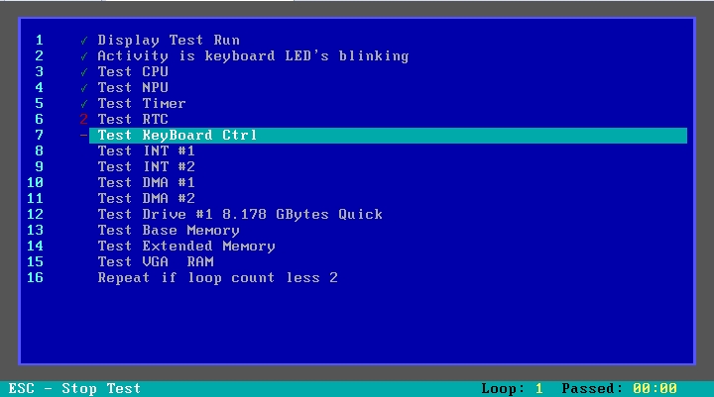The height and width of the screenshot is (397, 714).
Task: Click line number 1
Action: 40,40
